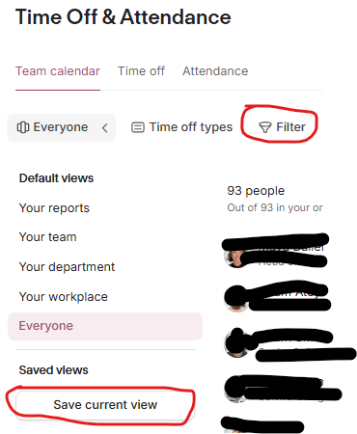Click the Save current view button

(x=105, y=405)
